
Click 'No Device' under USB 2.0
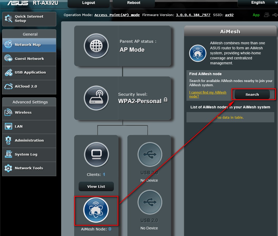point(149,228)
